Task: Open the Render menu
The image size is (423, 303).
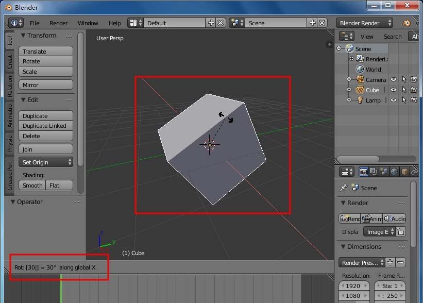Action: coord(58,23)
